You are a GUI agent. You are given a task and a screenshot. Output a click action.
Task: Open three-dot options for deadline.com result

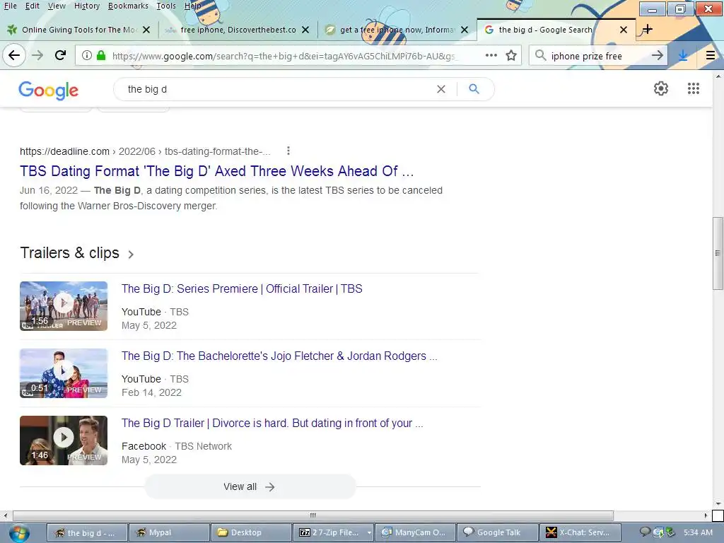288,151
